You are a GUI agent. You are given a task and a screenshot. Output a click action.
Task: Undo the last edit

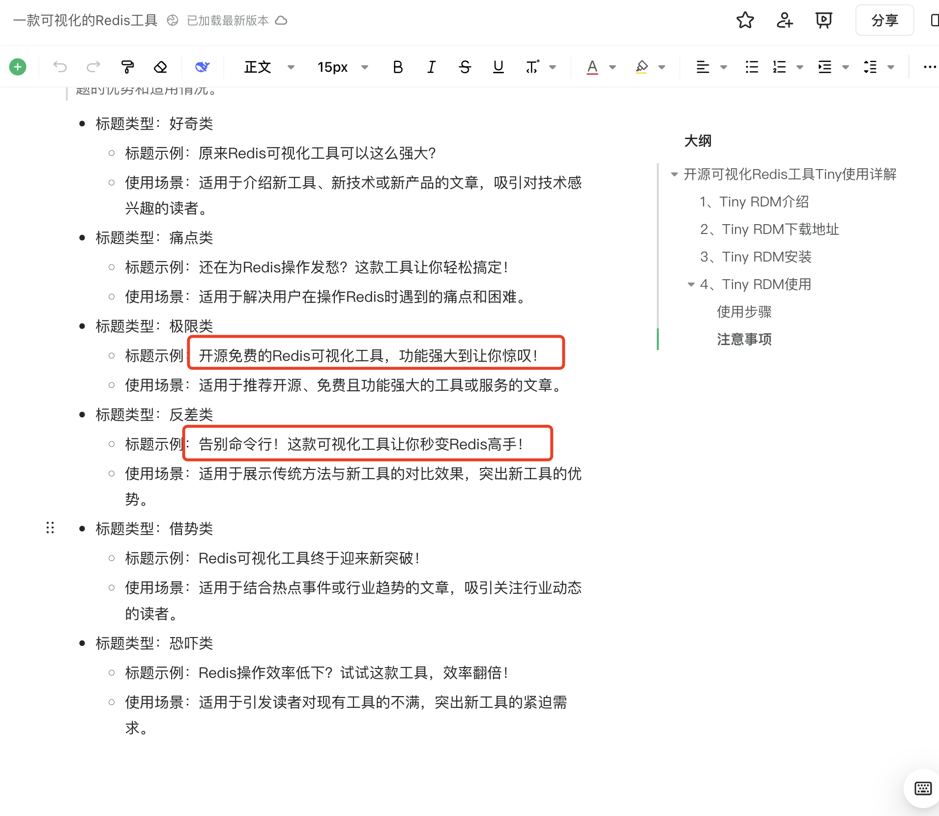coord(60,67)
